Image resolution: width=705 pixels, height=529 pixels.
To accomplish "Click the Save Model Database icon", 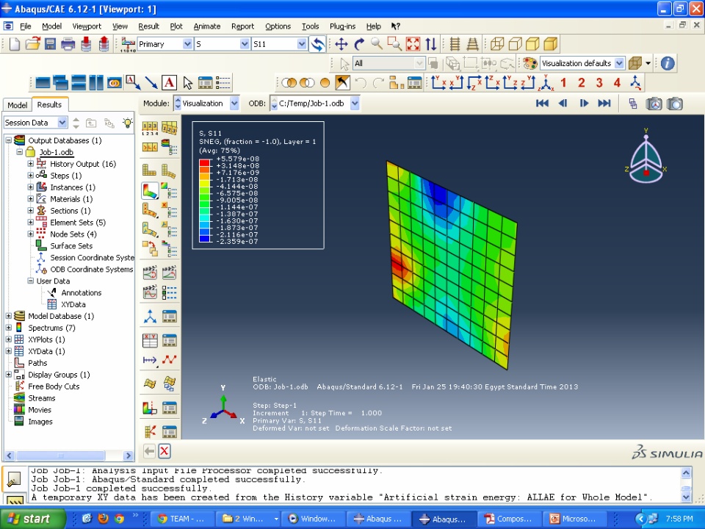I will coord(50,44).
